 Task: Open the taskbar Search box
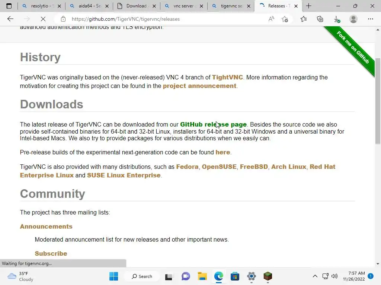click(142, 276)
